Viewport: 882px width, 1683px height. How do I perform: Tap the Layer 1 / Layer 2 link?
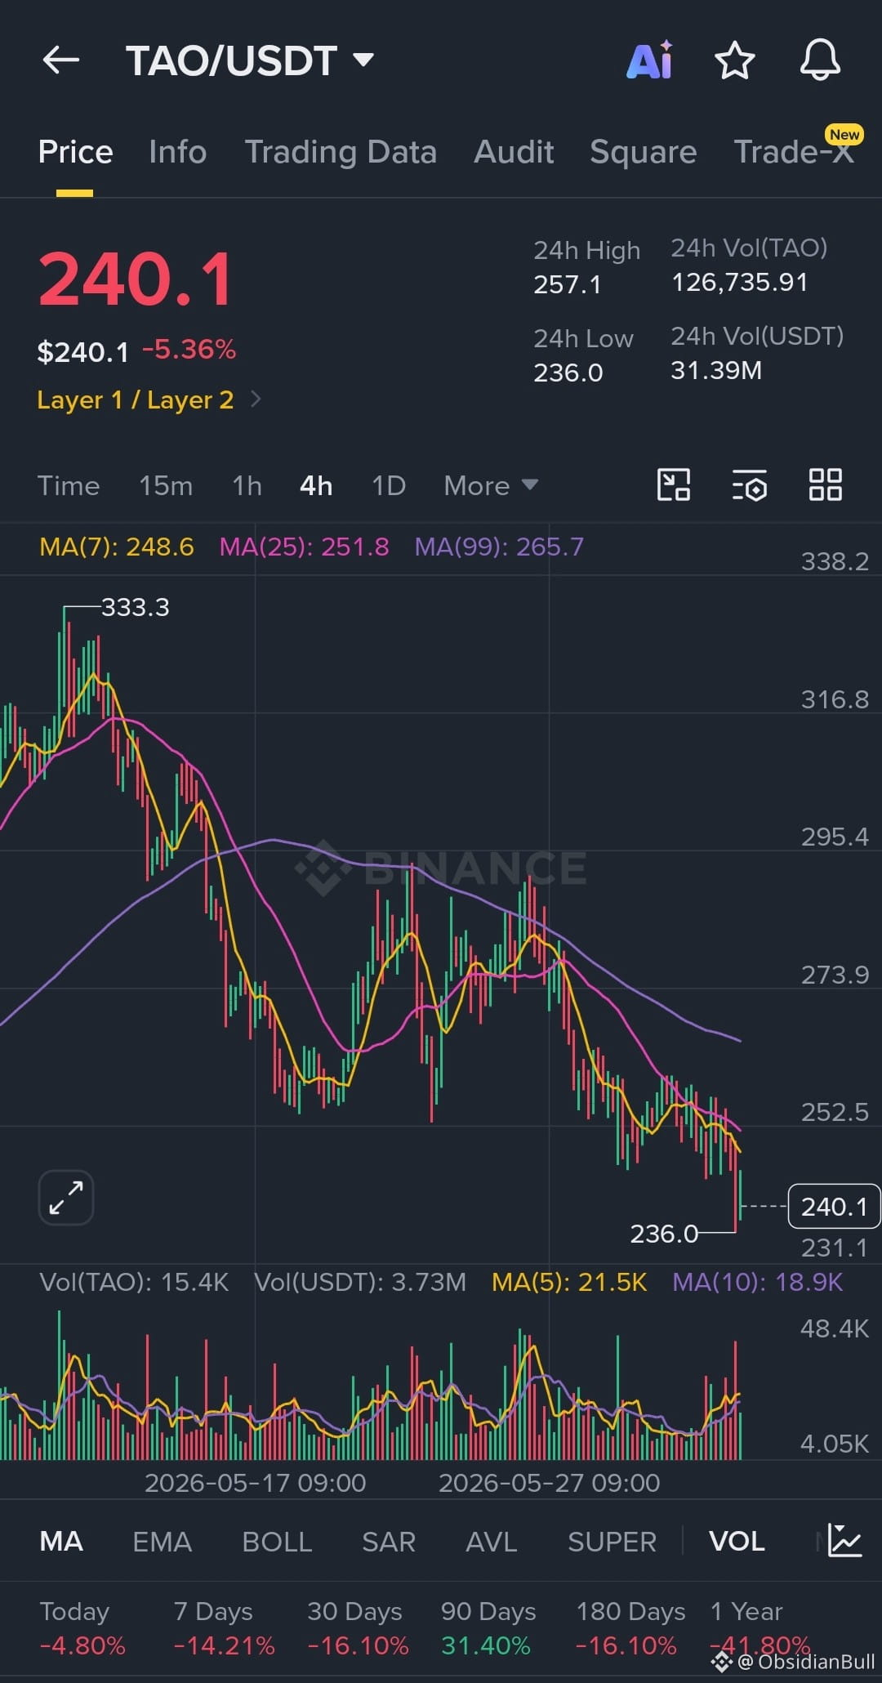[x=136, y=400]
